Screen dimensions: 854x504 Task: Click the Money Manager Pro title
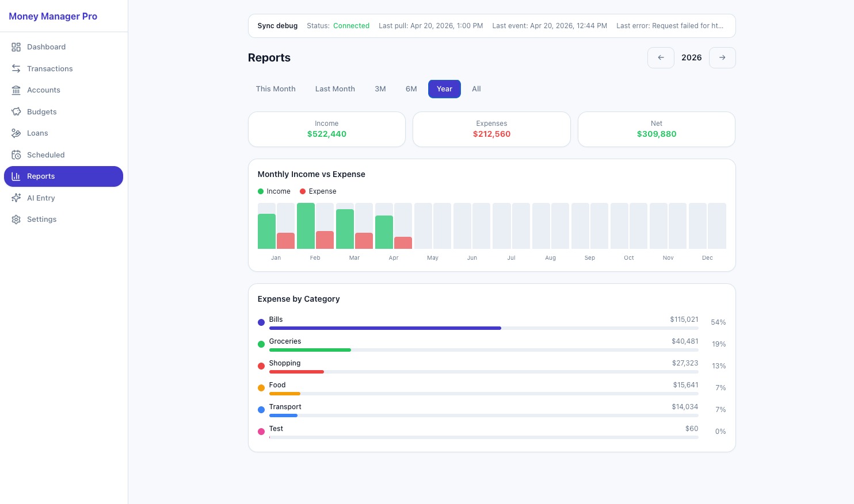pyautogui.click(x=53, y=17)
